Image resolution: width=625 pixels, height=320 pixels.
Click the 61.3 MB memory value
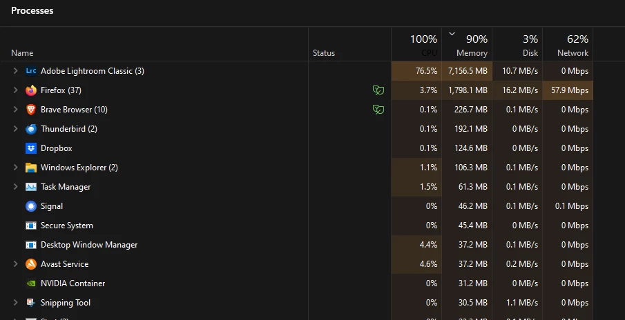pos(473,187)
